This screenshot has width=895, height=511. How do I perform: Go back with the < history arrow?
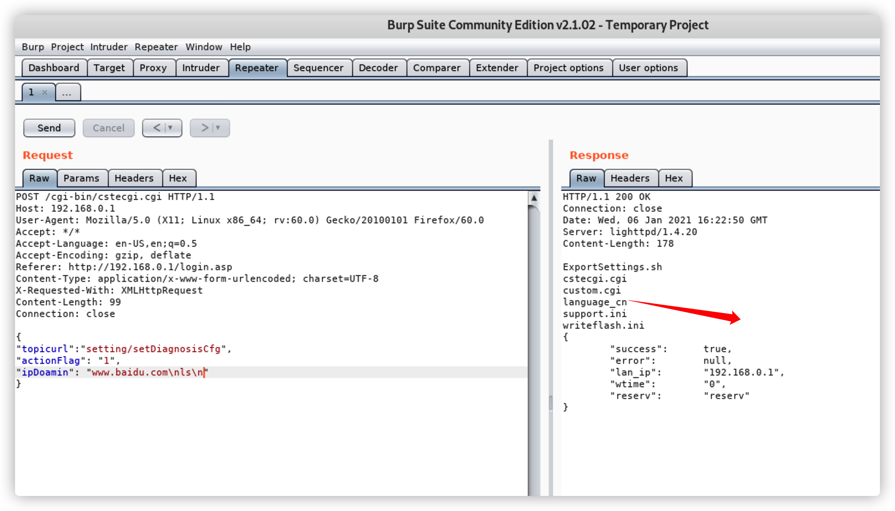pyautogui.click(x=157, y=128)
